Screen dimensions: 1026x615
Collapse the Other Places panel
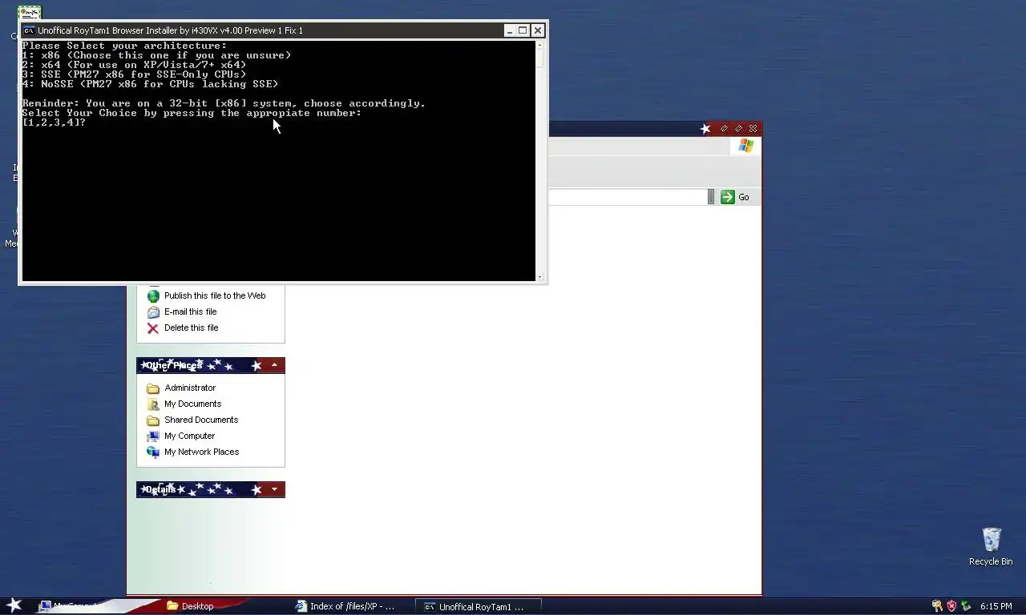tap(274, 365)
